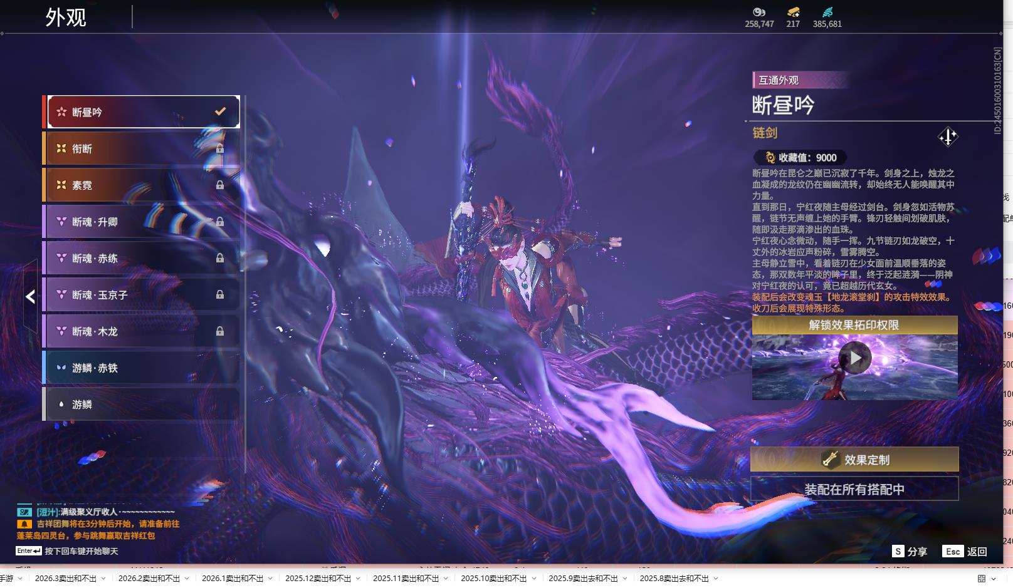Open the 2025.9卖出去和不出 sheet tab dropdown
The image size is (1013, 588).
click(625, 579)
